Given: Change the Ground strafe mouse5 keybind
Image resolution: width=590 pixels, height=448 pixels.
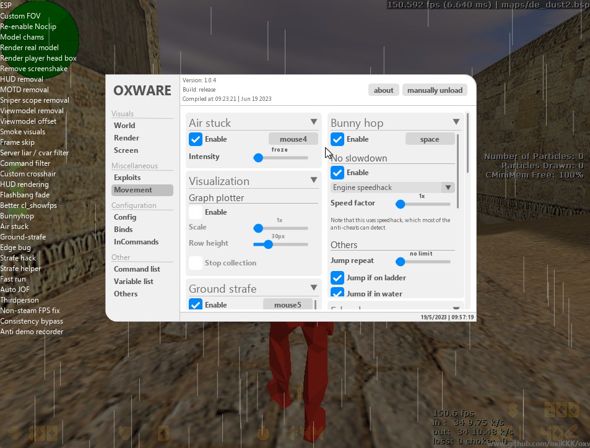Looking at the screenshot, I should click(288, 304).
